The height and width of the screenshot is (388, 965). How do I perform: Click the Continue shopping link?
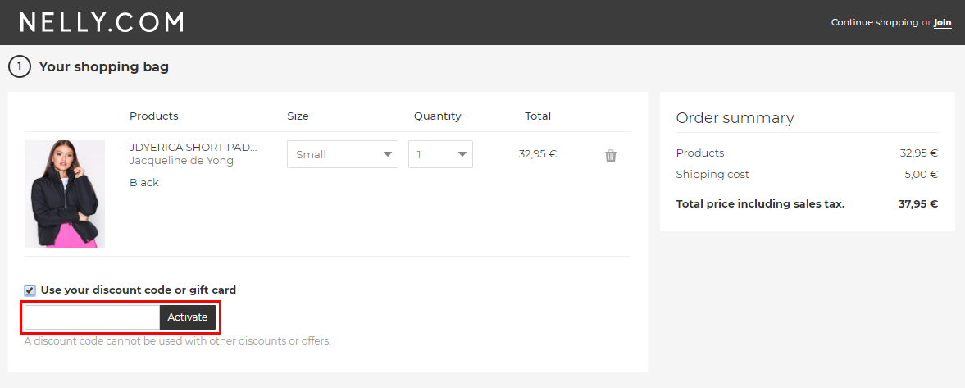pyautogui.click(x=875, y=22)
